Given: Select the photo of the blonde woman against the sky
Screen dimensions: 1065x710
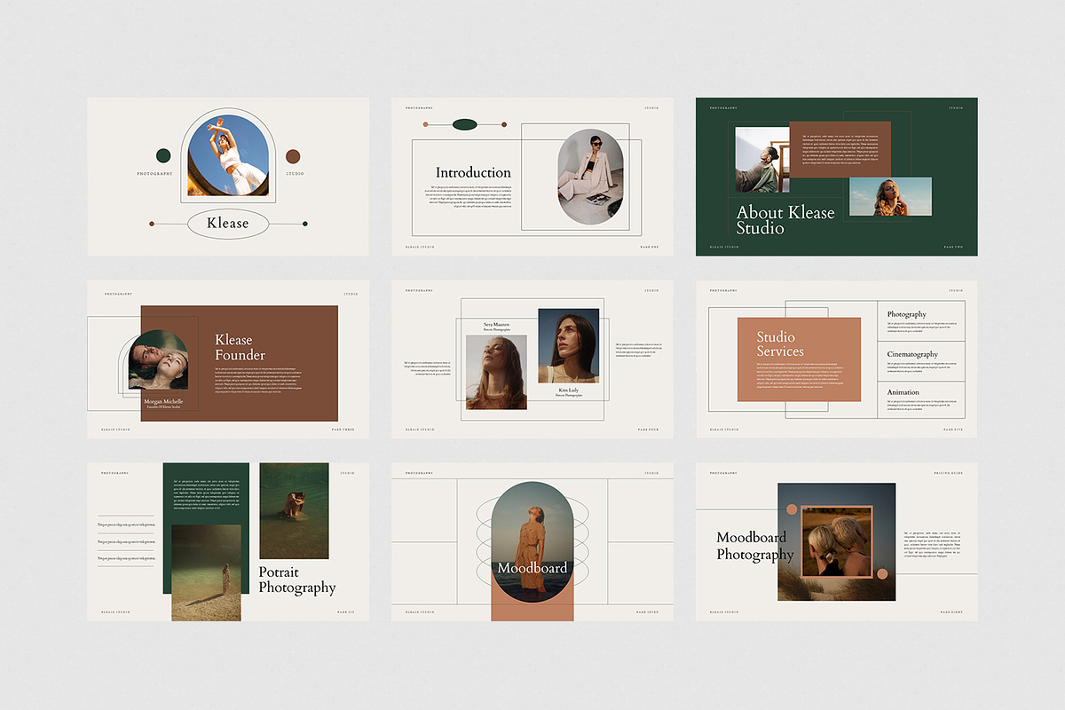Looking at the screenshot, I should click(x=890, y=196).
